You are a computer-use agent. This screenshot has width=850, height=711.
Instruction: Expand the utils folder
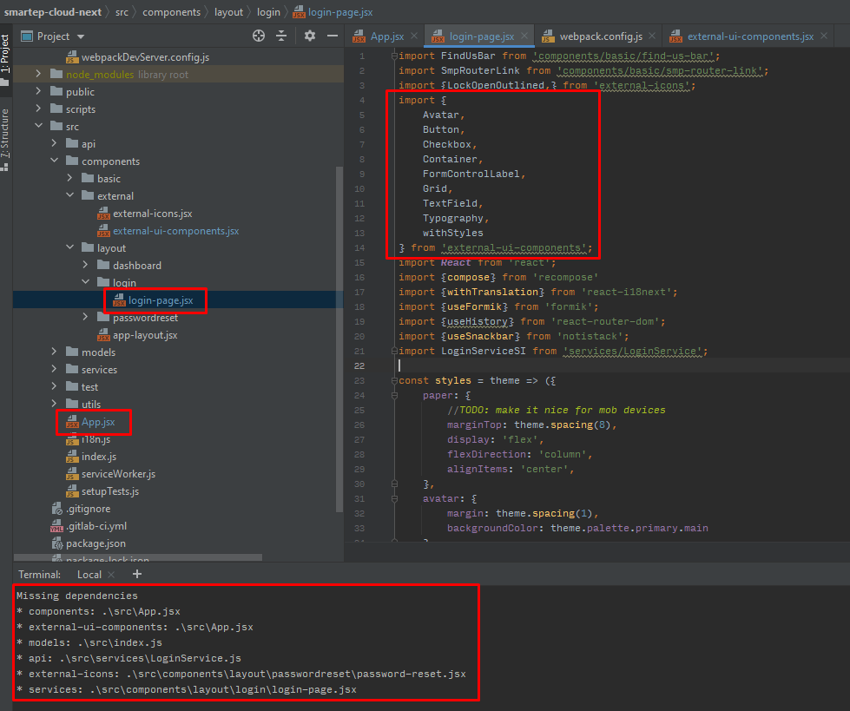(x=54, y=404)
